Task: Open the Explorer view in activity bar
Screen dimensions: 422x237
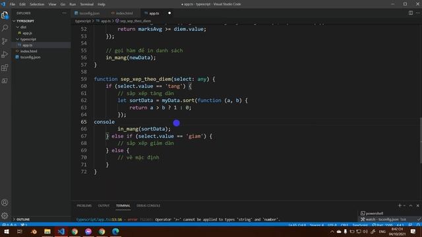Action: coord(5,15)
